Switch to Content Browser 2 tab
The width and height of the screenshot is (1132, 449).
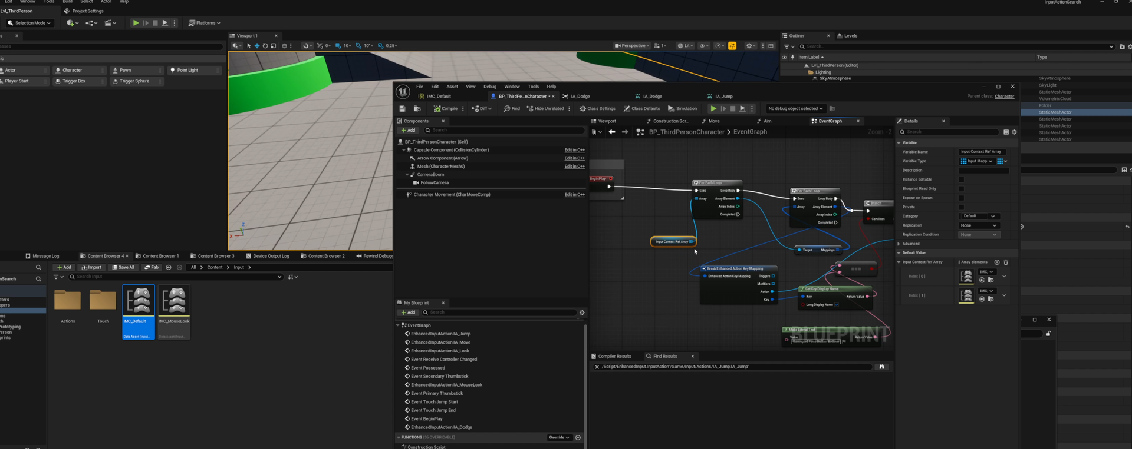[x=323, y=256]
